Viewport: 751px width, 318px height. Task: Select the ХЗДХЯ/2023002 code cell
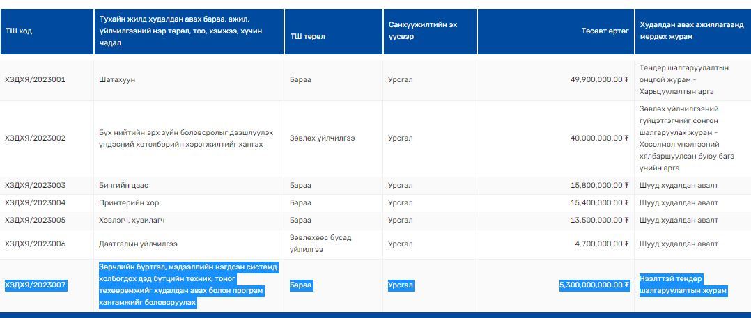[x=36, y=138]
